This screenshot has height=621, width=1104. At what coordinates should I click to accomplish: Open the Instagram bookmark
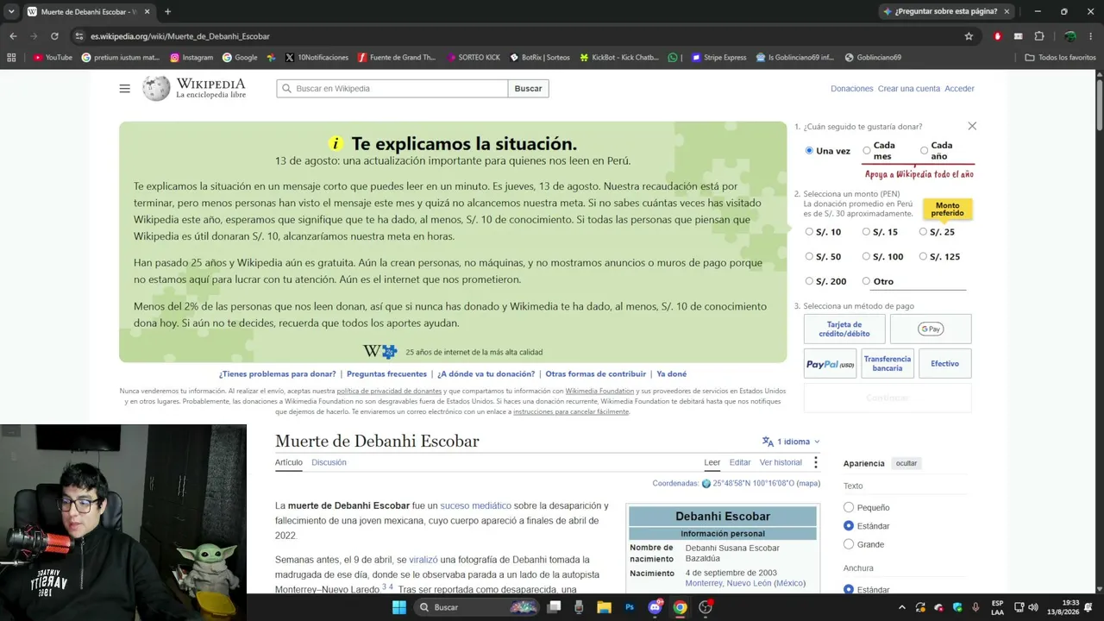point(191,58)
